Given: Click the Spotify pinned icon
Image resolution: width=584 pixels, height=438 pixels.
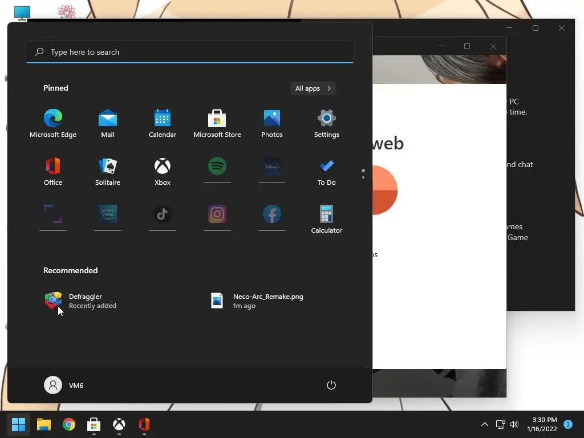Looking at the screenshot, I should click(217, 167).
